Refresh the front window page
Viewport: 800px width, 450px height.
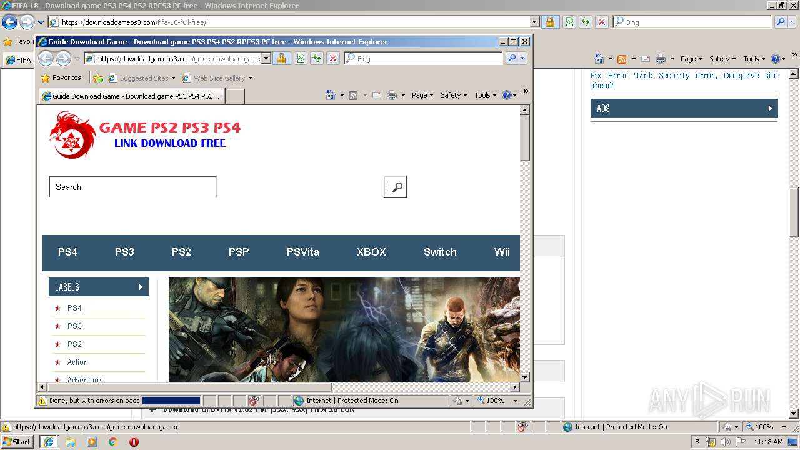pyautogui.click(x=317, y=58)
